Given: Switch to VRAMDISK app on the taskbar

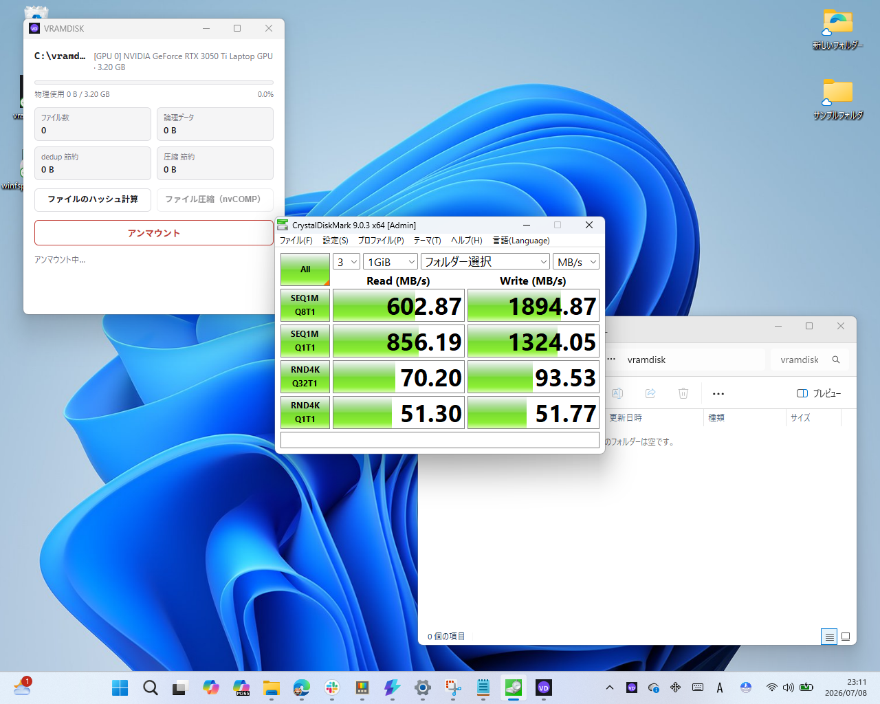Looking at the screenshot, I should point(544,687).
